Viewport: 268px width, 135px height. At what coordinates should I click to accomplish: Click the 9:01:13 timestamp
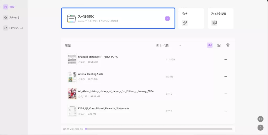pyautogui.click(x=170, y=77)
